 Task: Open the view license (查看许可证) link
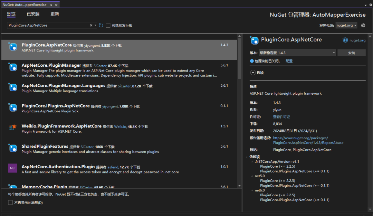coord(281,117)
